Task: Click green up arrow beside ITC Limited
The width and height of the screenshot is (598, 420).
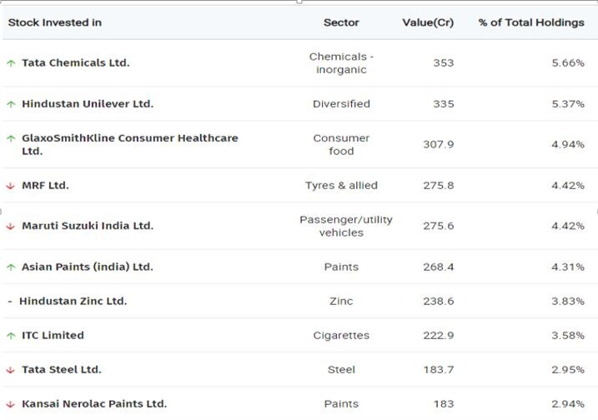Action: 11,336
